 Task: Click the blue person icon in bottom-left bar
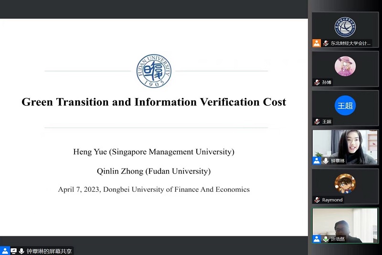(x=5, y=251)
